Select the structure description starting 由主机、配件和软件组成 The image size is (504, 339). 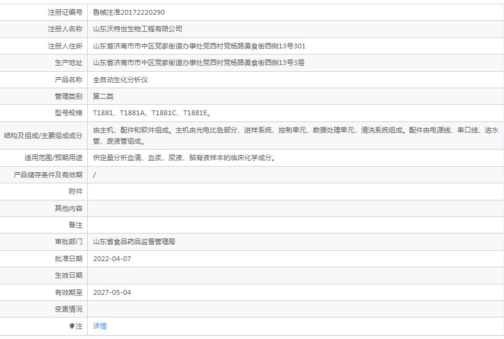point(295,135)
